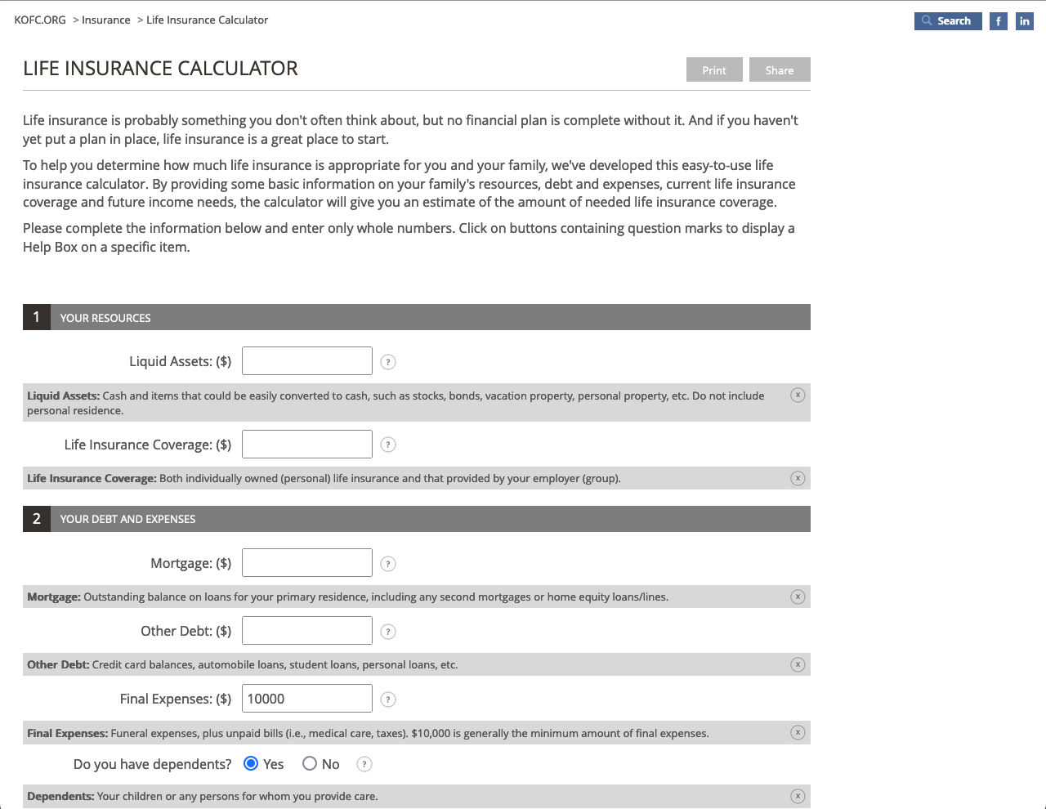Show help for the dependents question
The width and height of the screenshot is (1046, 809).
point(364,764)
